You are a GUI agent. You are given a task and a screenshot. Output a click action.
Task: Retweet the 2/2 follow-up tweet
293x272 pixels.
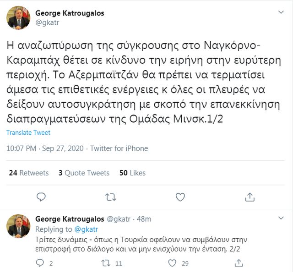tap(106, 263)
